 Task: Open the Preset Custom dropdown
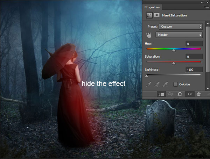[181, 27]
